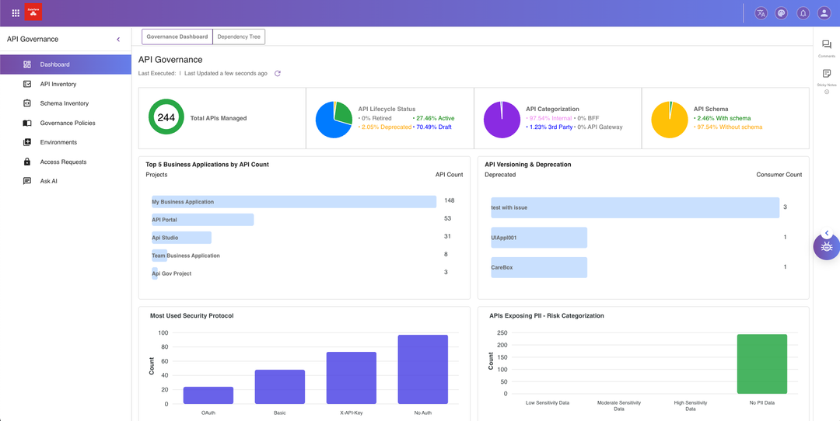The width and height of the screenshot is (840, 421).
Task: Switch to the Dependency Tree tab
Action: pos(240,37)
